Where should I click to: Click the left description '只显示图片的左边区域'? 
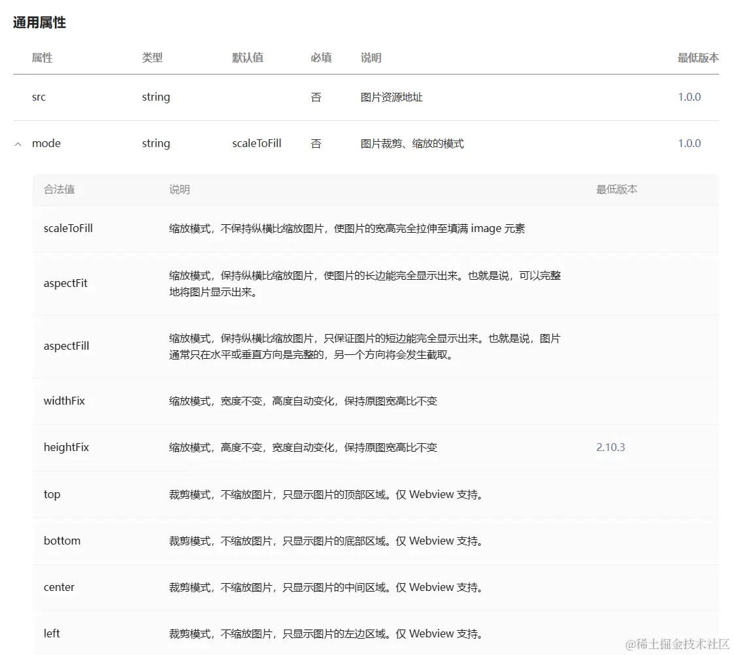coord(334,633)
